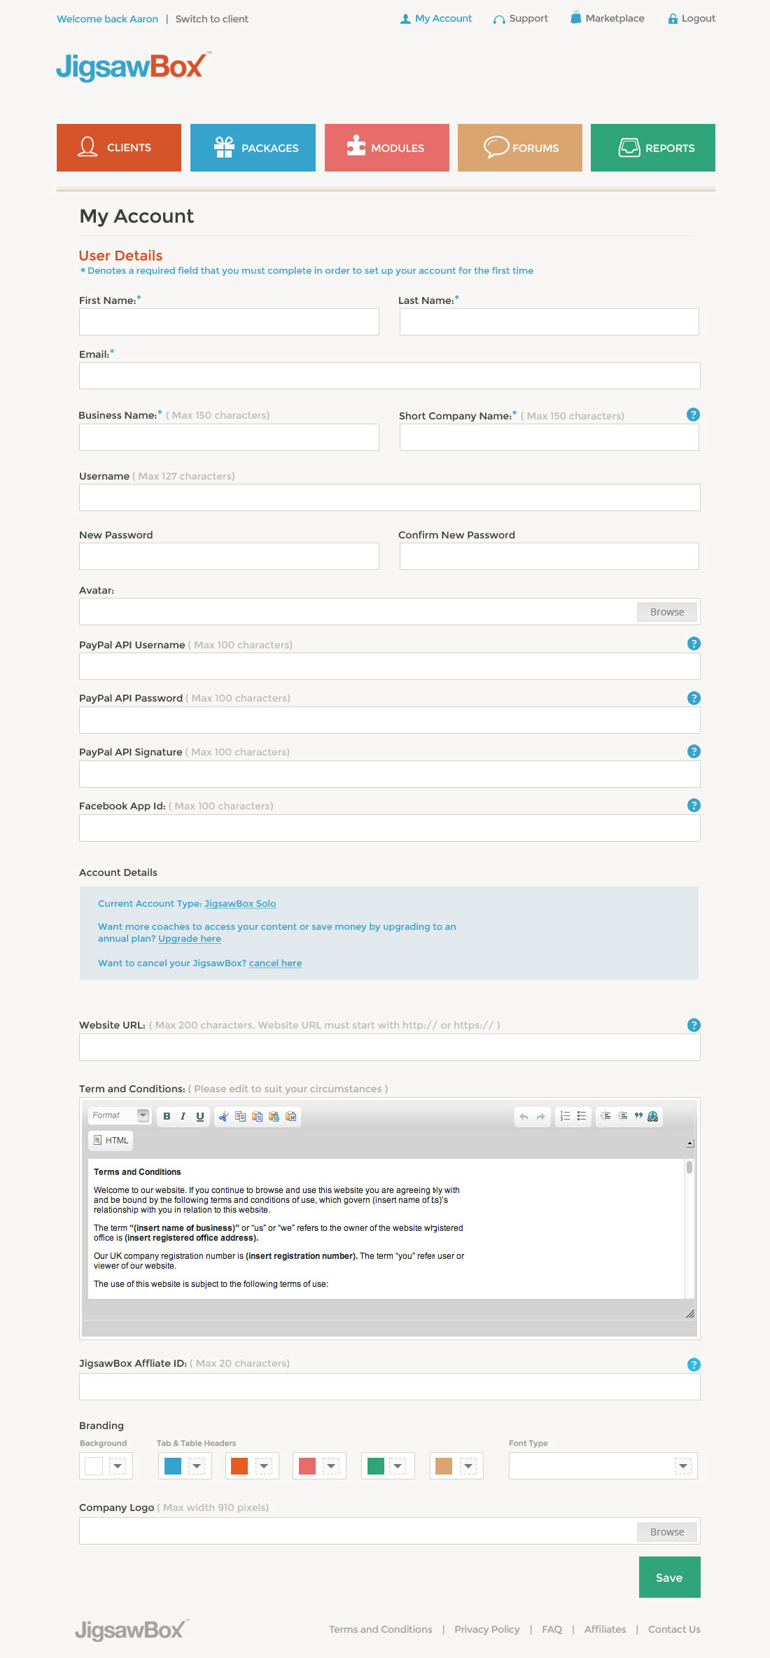The image size is (770, 1658).
Task: Log out using the Logout link
Action: [692, 18]
